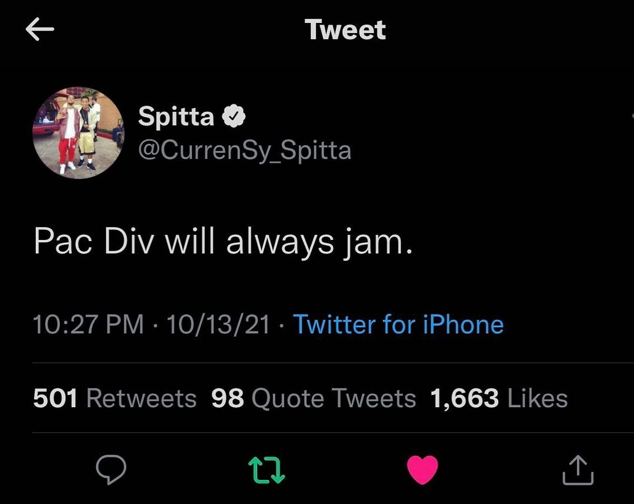
Task: Click the 10:27 PM timestamp
Action: click(x=88, y=324)
